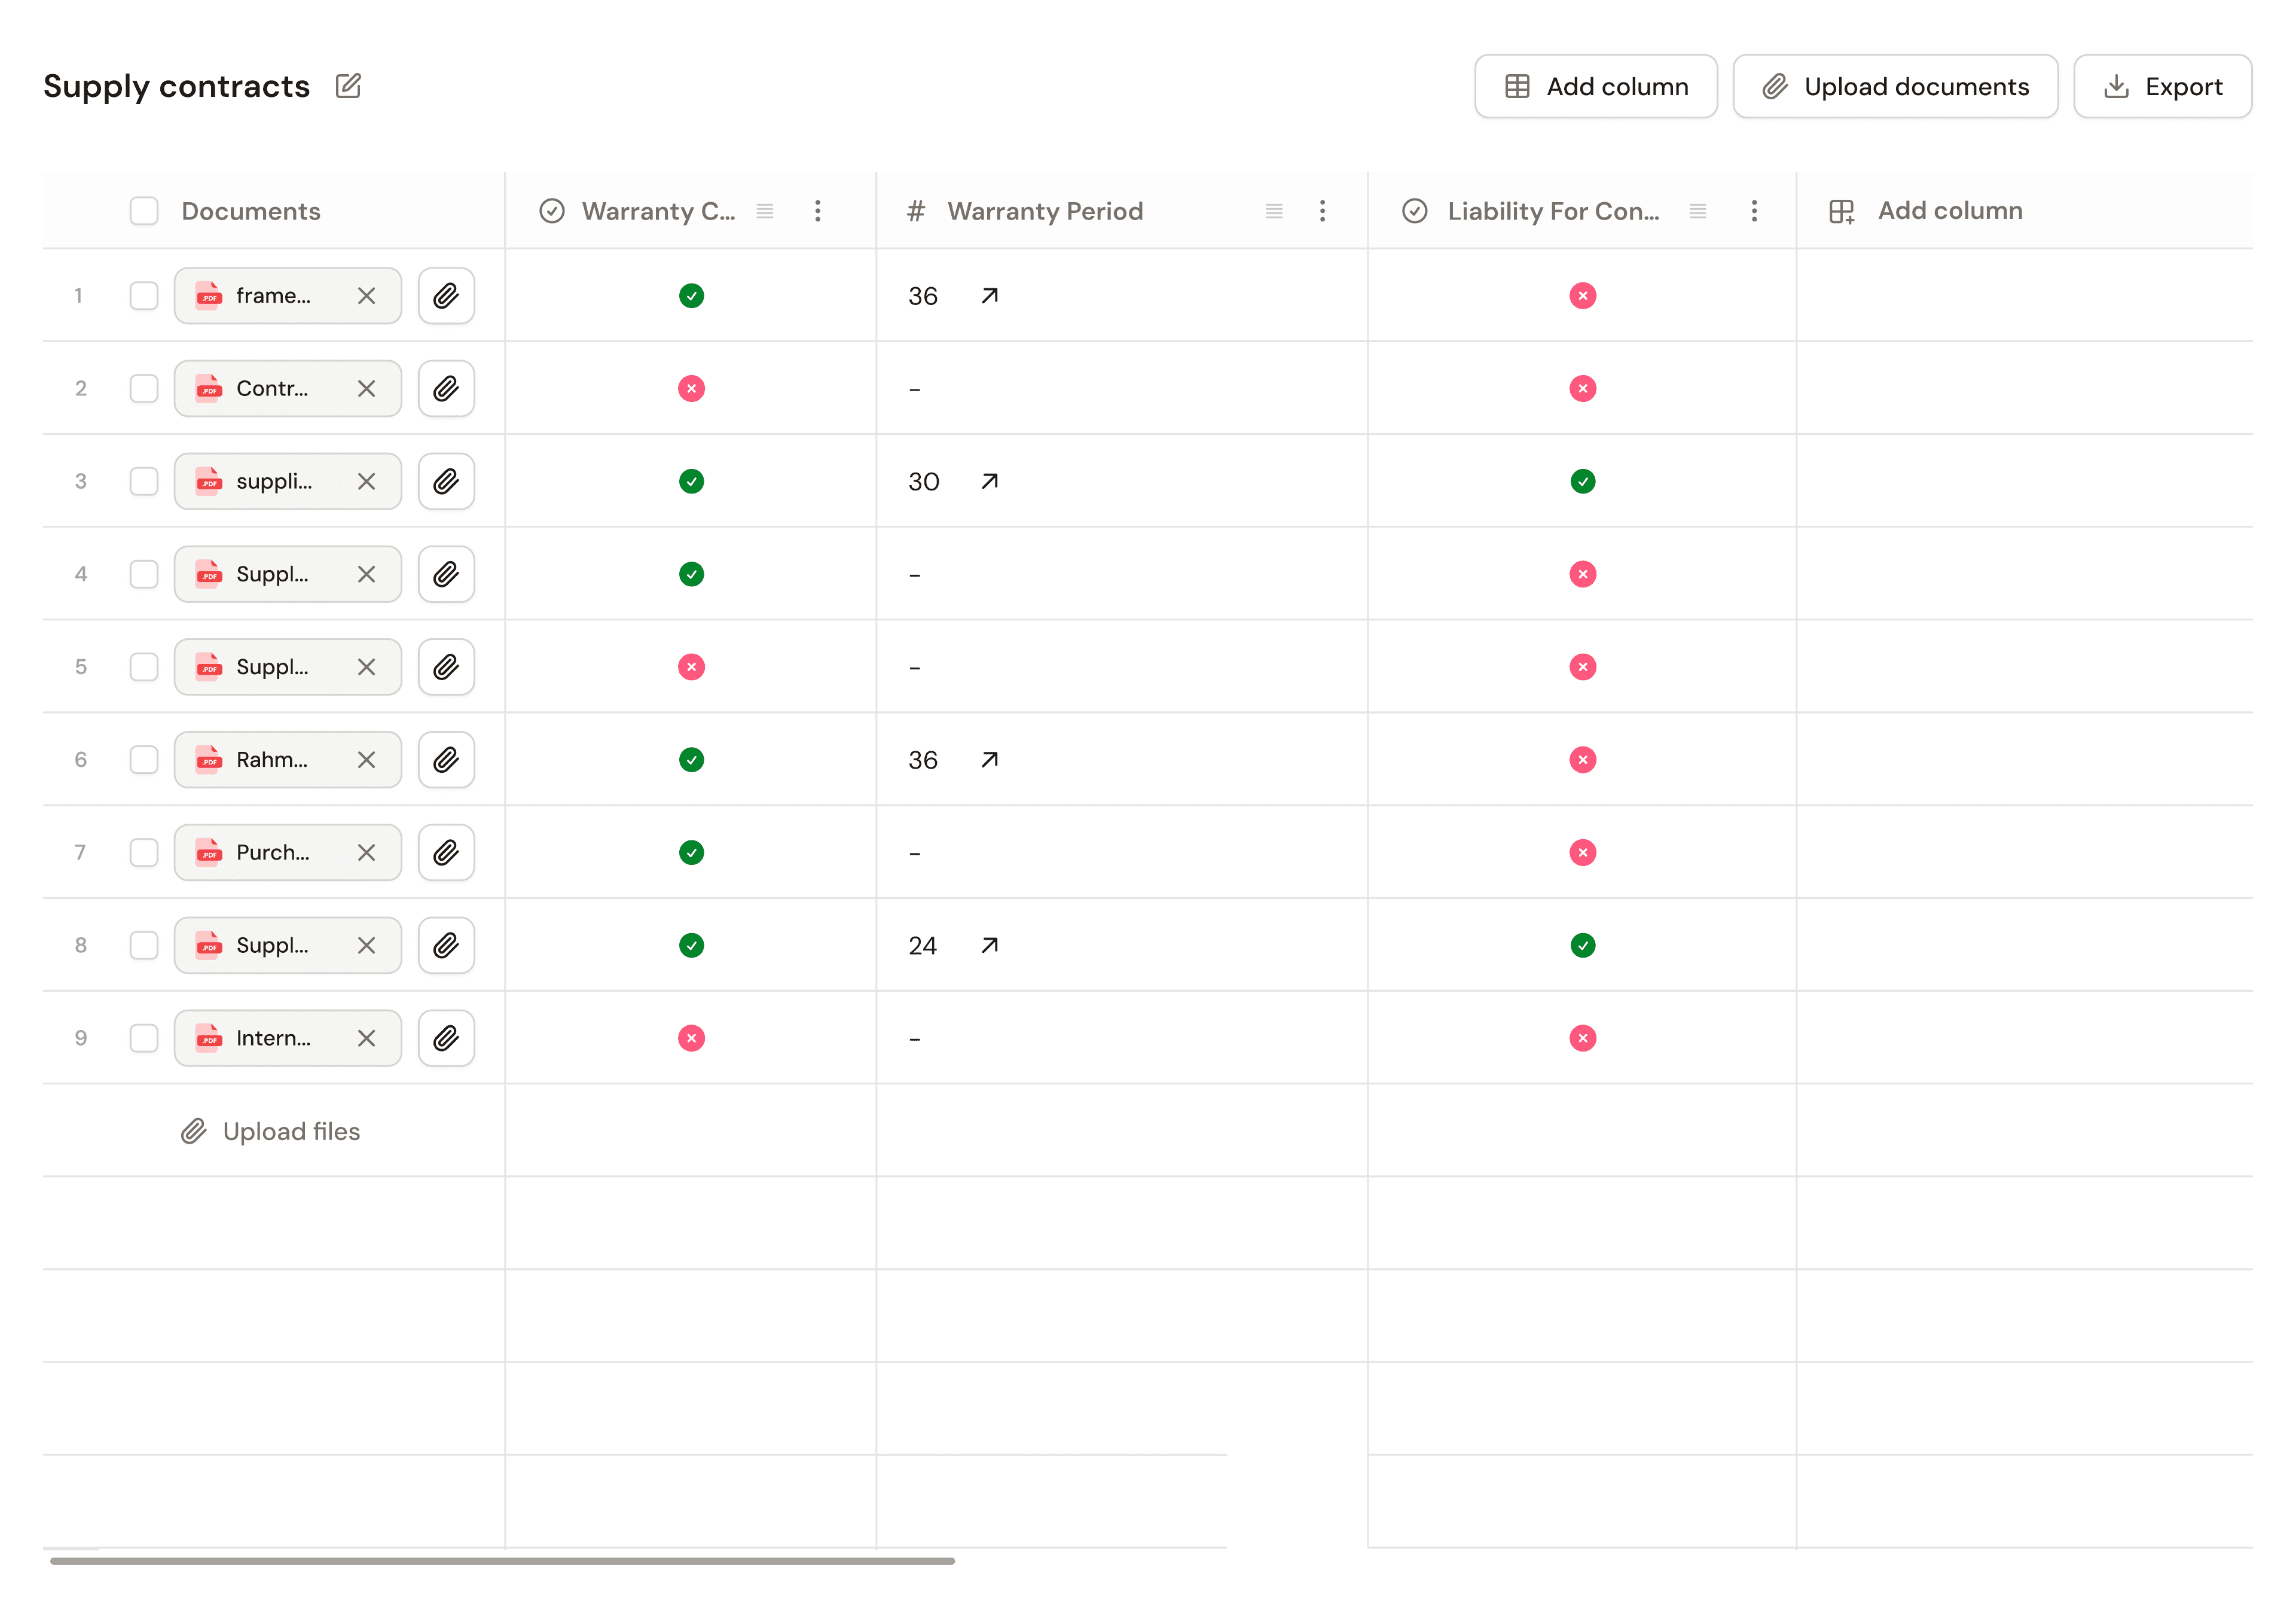Screen dimensions: 2296x1615
Task: Click the paperclip attach icon for row 1
Action: [446, 295]
